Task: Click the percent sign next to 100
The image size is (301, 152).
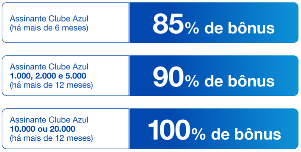Action: [x=198, y=135]
